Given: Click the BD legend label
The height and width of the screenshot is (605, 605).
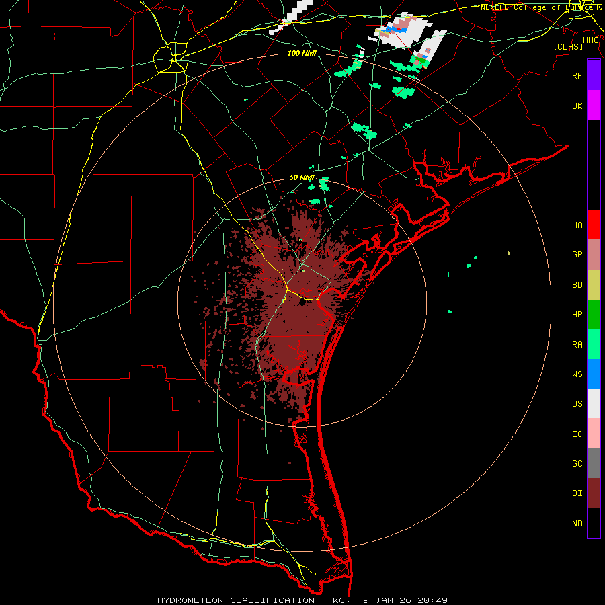Looking at the screenshot, I should (x=577, y=285).
